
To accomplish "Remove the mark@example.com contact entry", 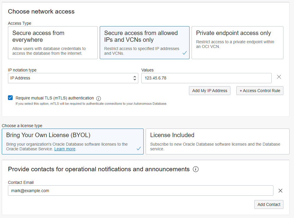I will tap(280, 191).
